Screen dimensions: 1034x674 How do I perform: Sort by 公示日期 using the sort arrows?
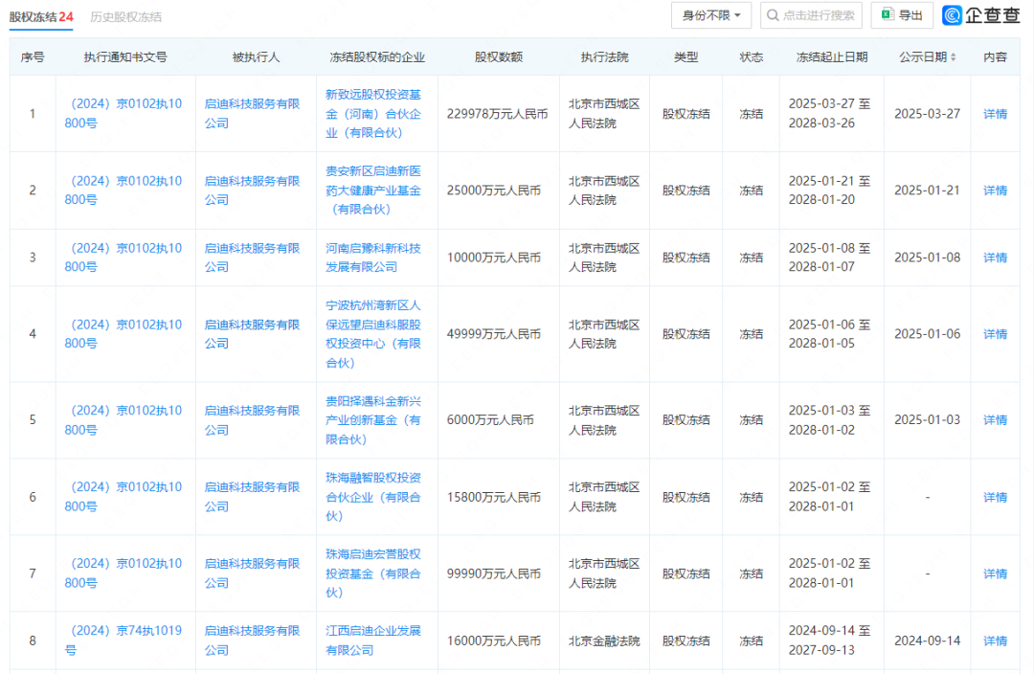953,57
